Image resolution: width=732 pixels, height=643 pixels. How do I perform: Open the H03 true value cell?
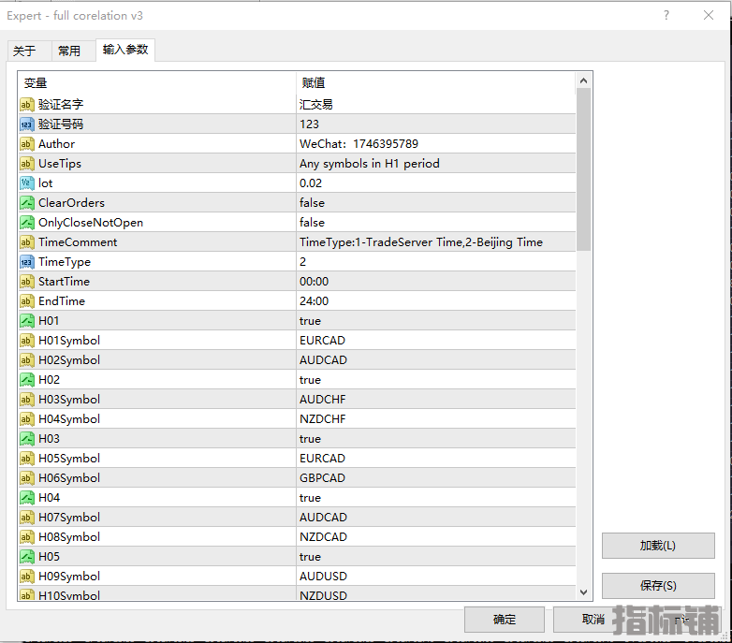(310, 439)
